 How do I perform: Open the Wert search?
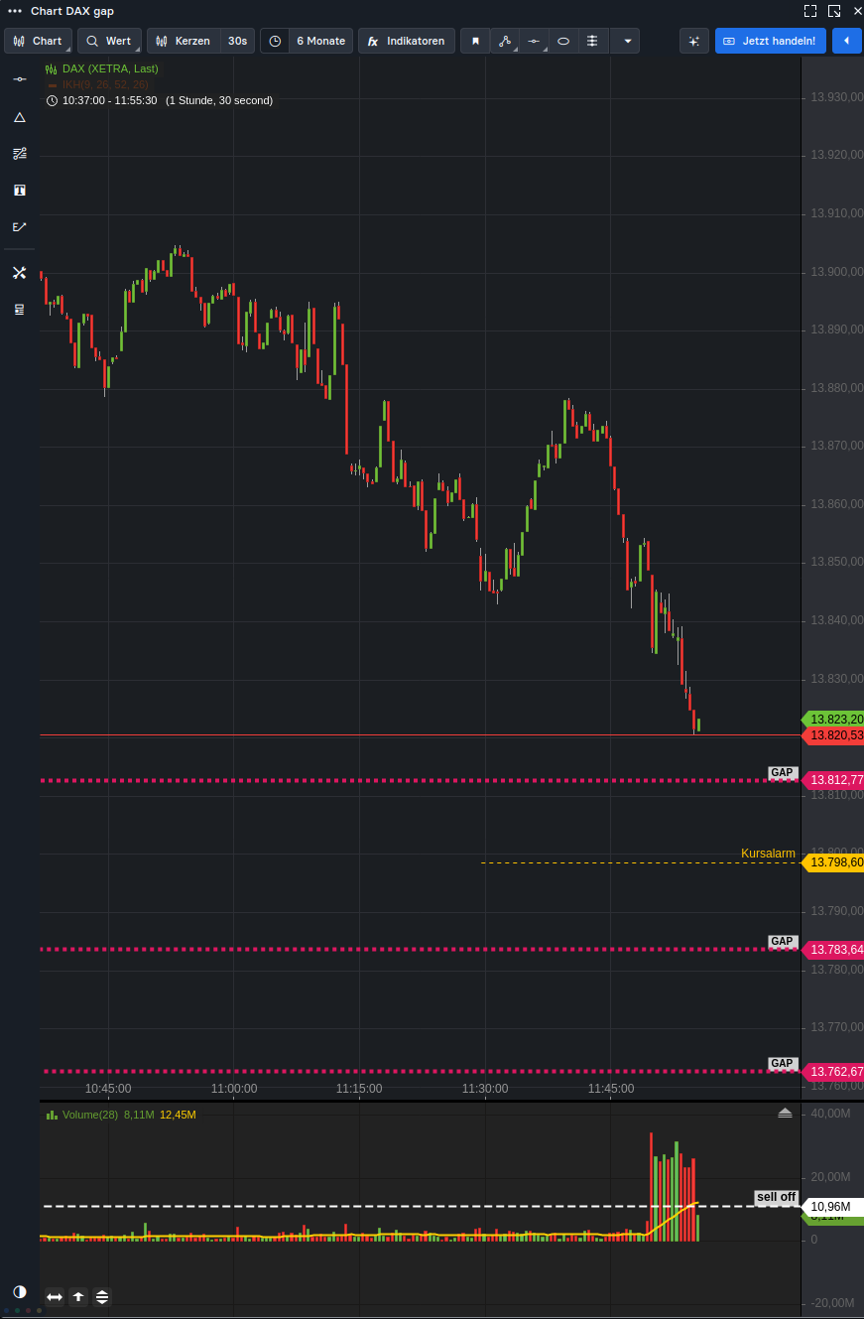109,41
